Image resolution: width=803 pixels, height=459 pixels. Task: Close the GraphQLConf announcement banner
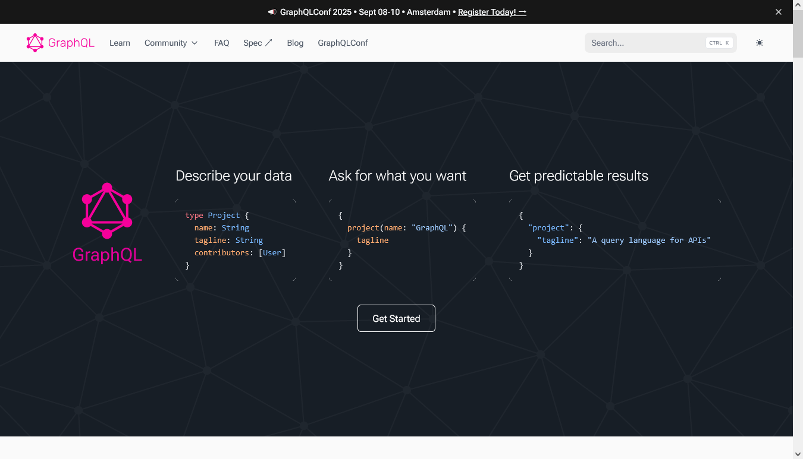tap(778, 12)
